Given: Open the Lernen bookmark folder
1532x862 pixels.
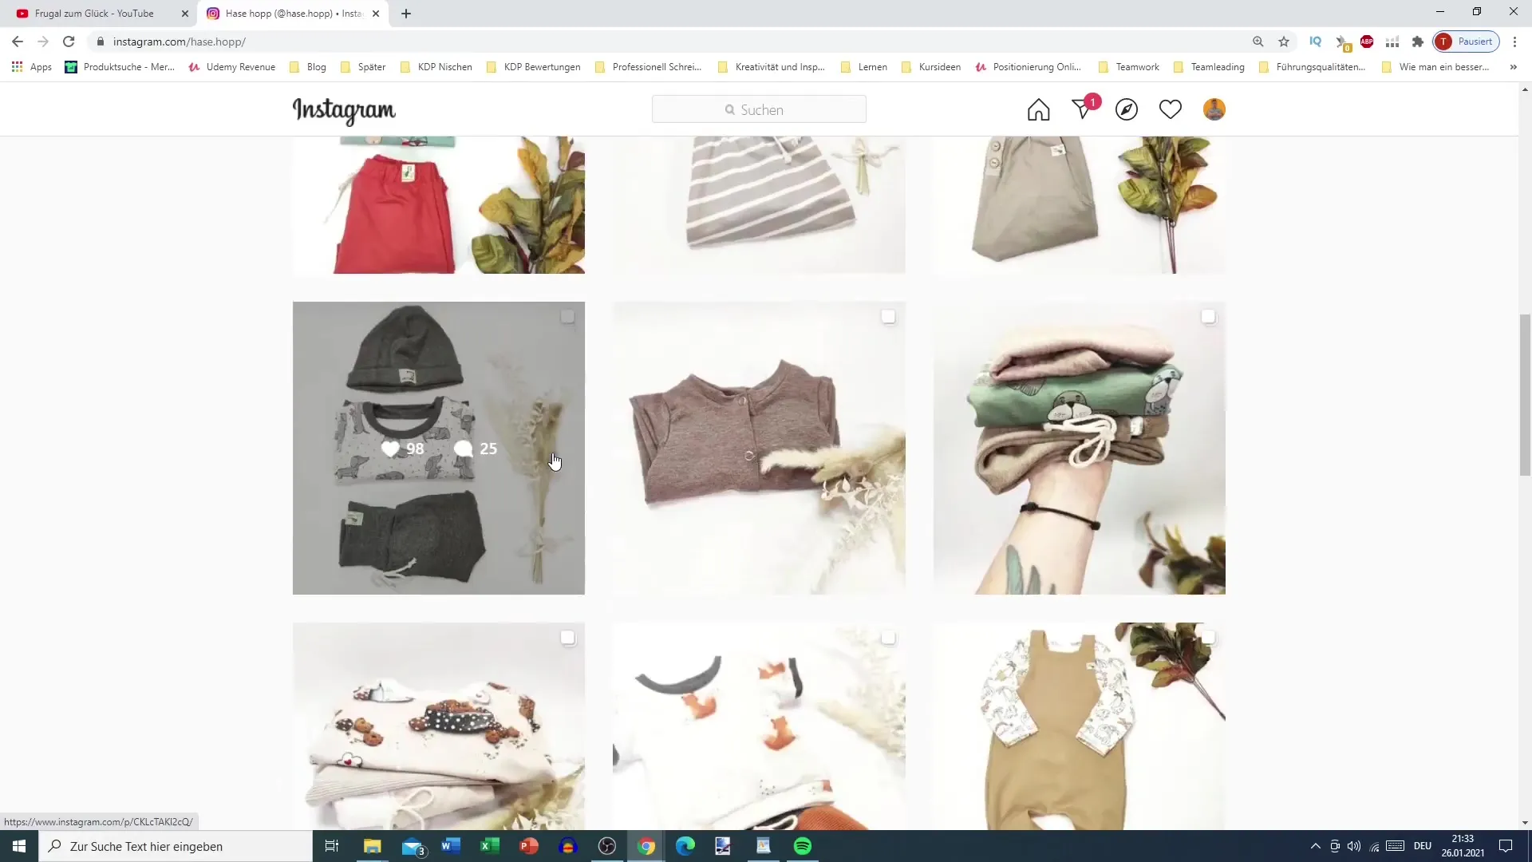Looking at the screenshot, I should (x=864, y=67).
